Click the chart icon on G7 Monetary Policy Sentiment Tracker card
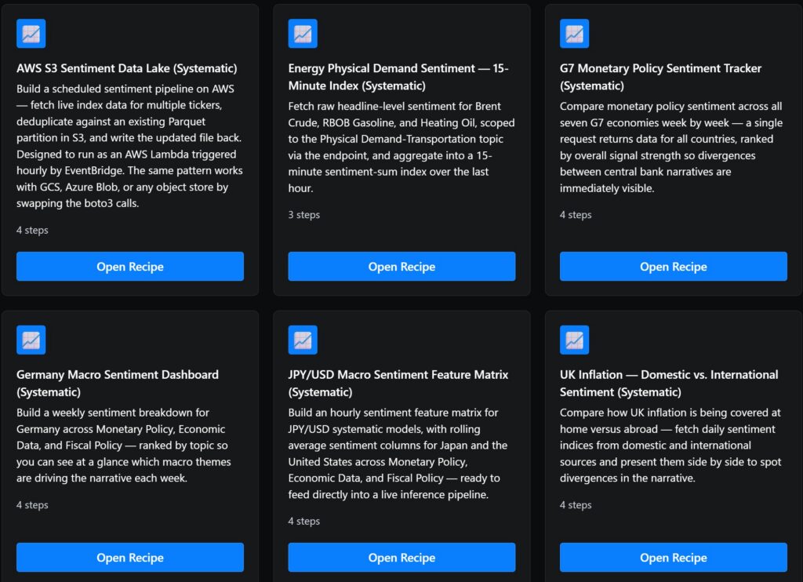Screen dimensions: 803x582 (x=574, y=33)
